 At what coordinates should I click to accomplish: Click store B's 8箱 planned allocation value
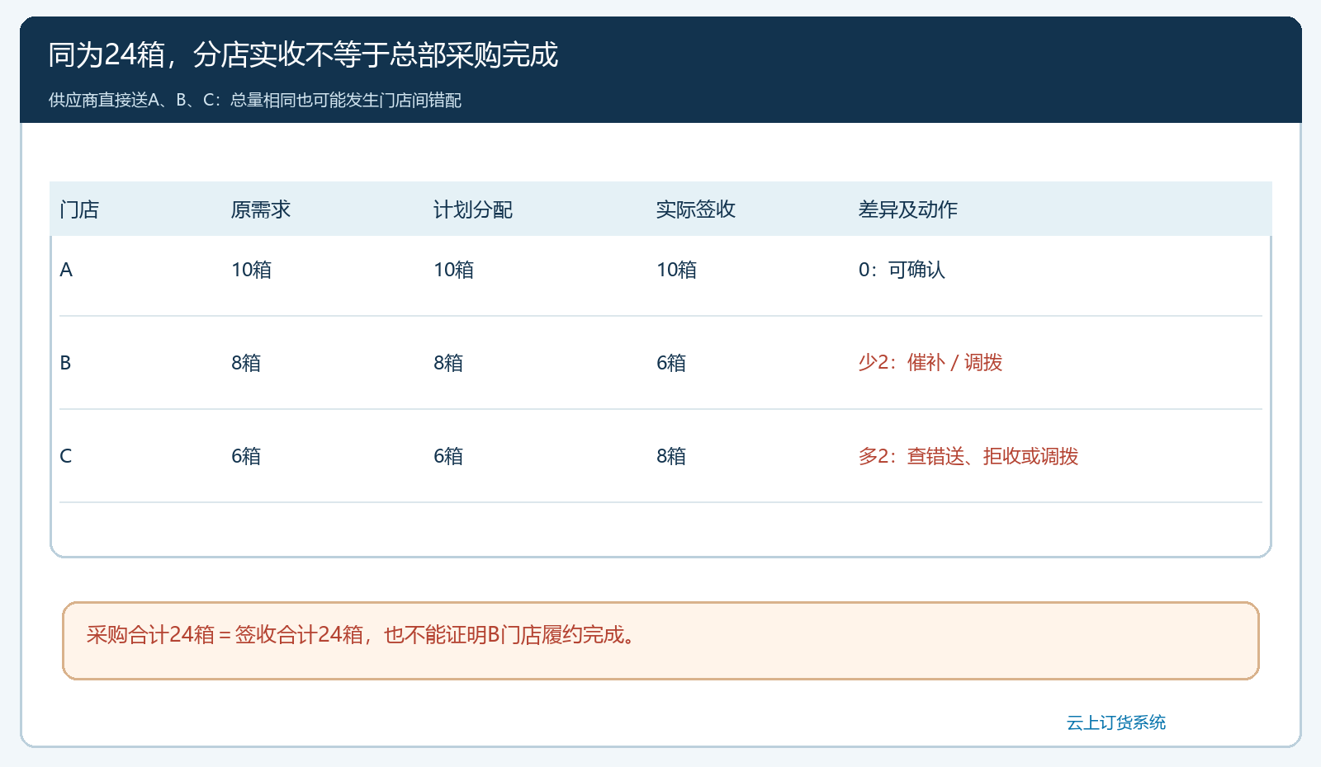(x=448, y=363)
